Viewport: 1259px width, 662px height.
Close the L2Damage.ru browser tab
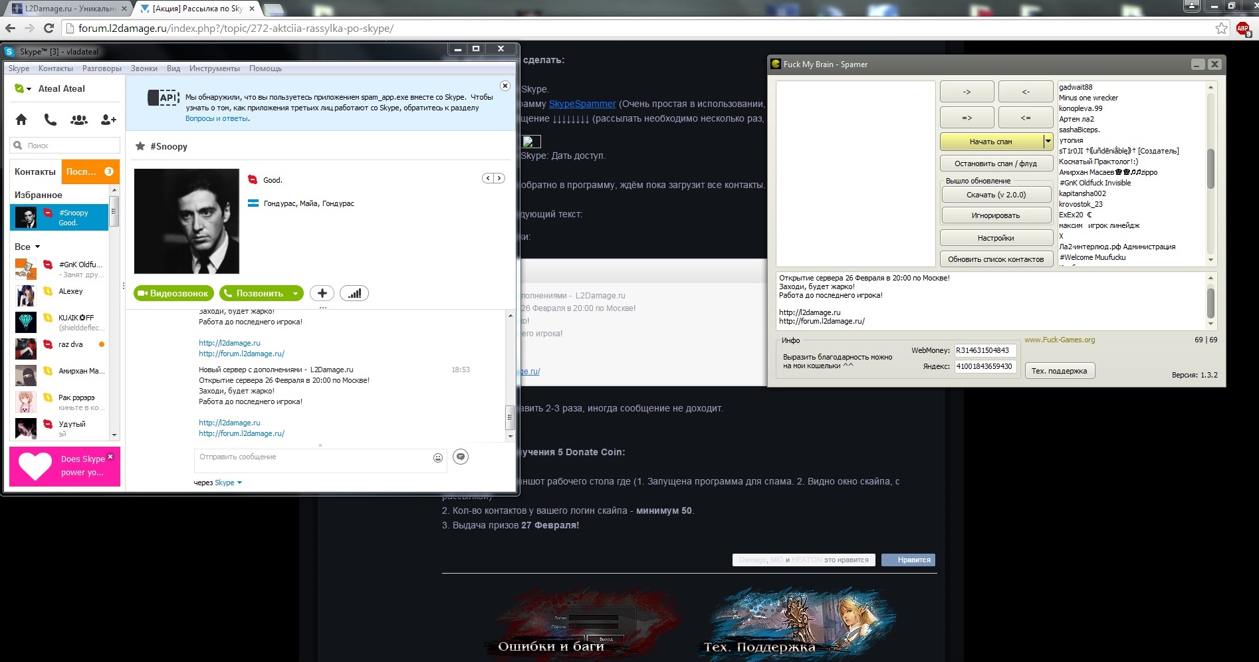pyautogui.click(x=124, y=9)
